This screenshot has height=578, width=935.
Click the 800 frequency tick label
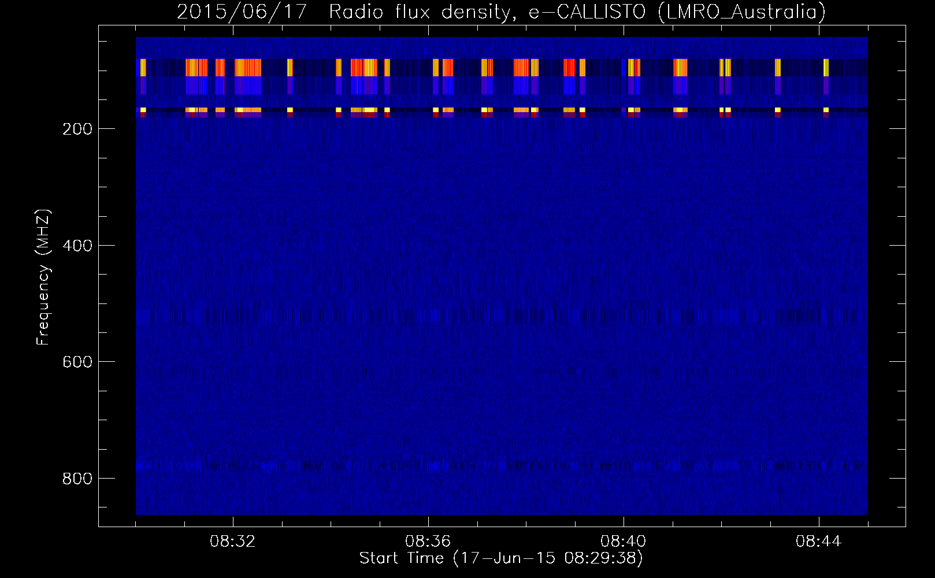click(x=77, y=479)
